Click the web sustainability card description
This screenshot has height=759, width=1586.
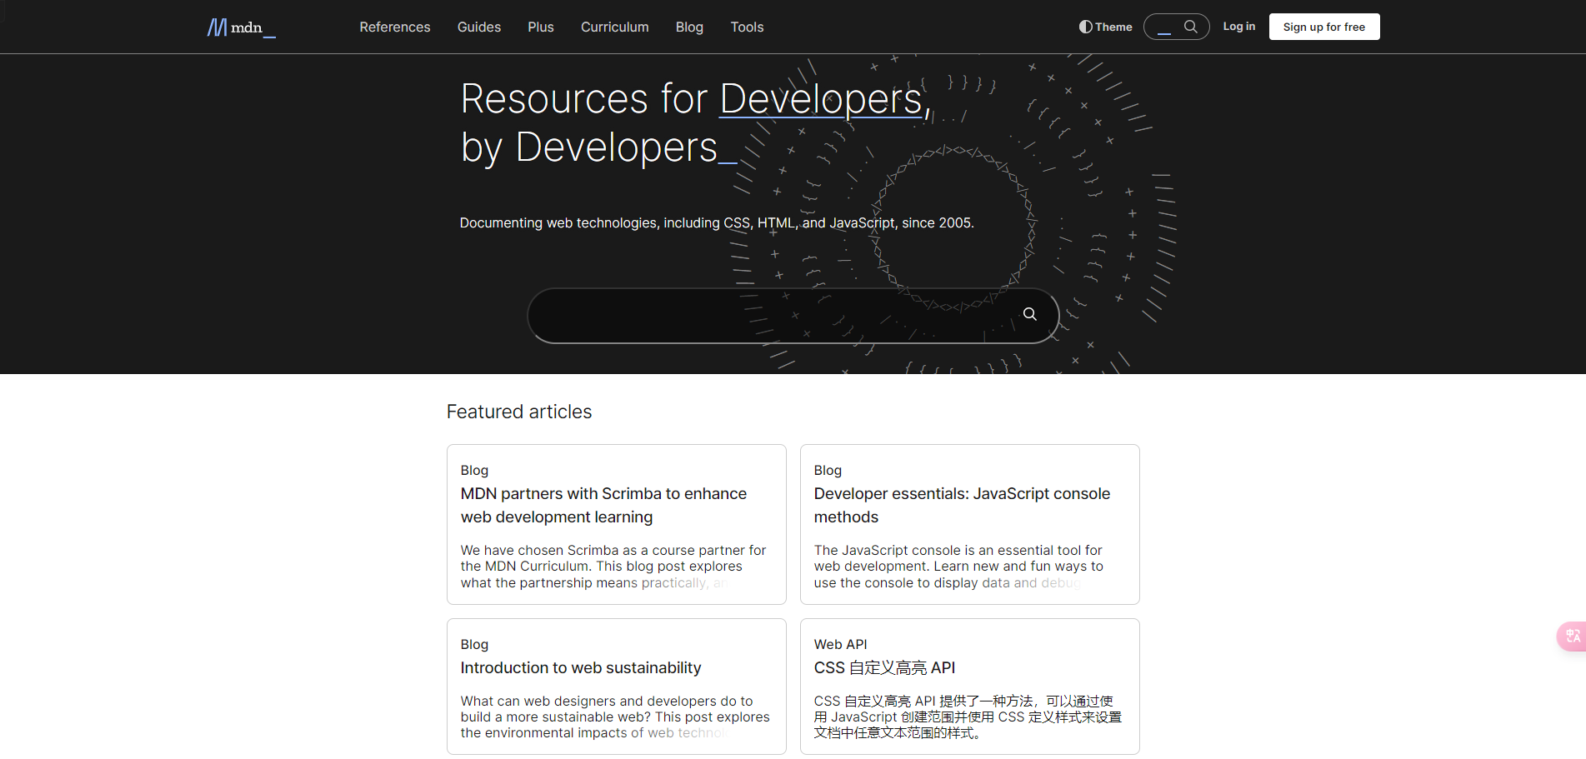tap(615, 717)
